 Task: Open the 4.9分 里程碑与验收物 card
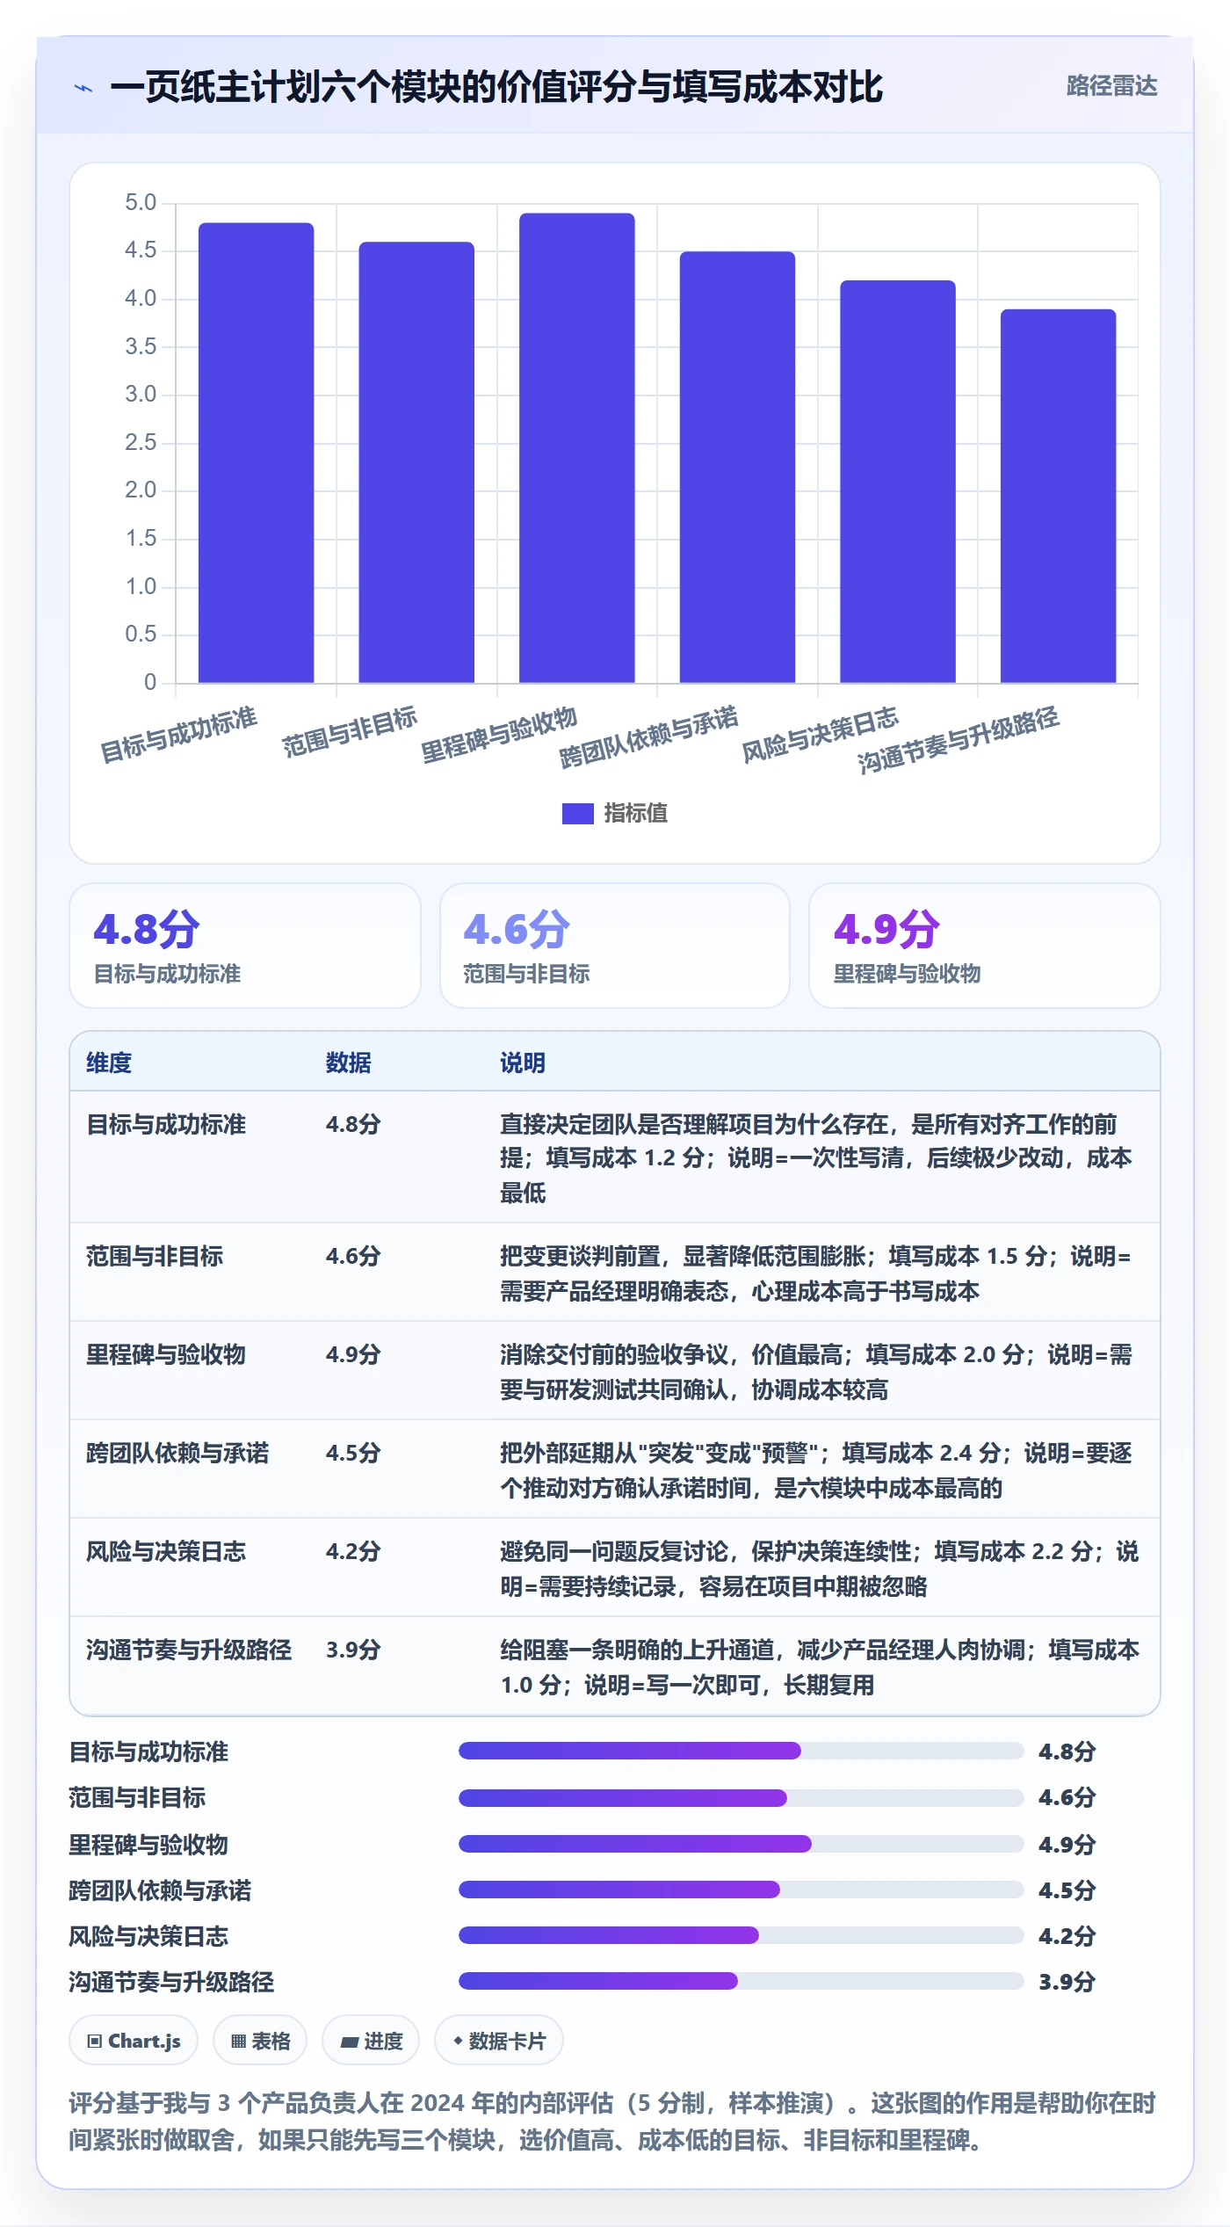(985, 946)
